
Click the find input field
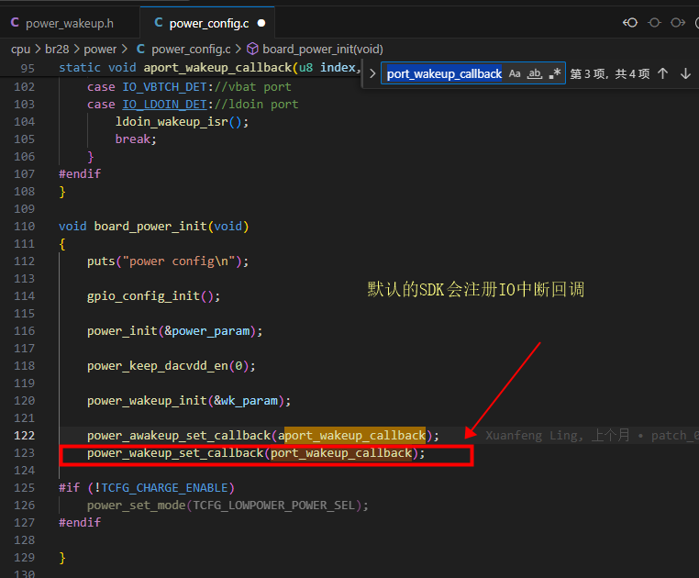point(444,73)
